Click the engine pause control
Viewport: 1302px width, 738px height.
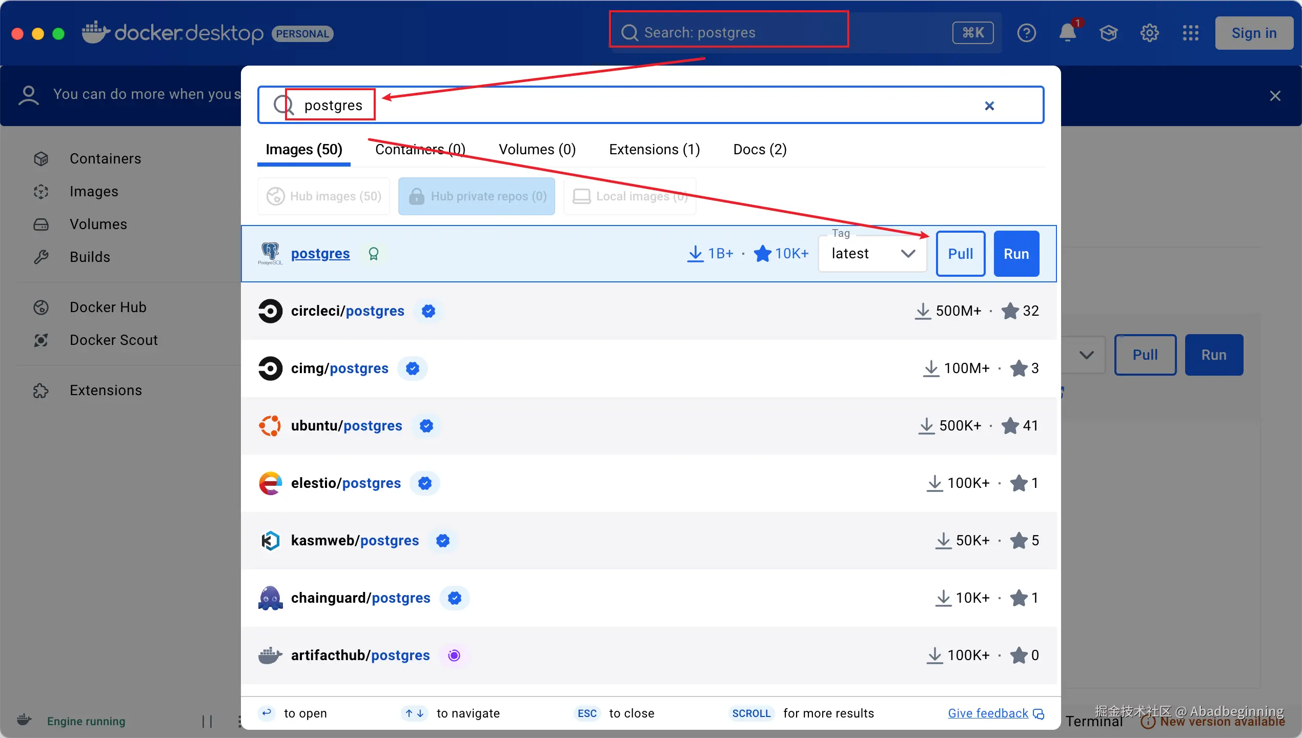[207, 721]
